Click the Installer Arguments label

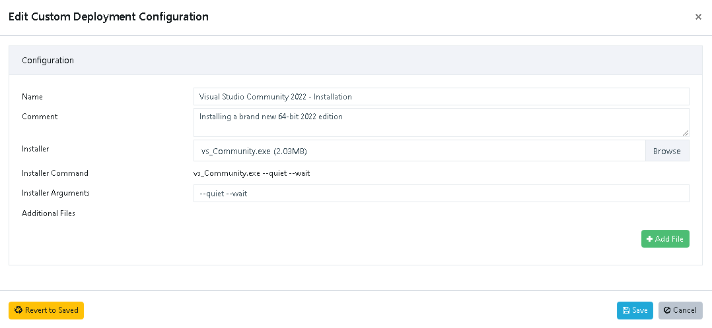click(56, 193)
